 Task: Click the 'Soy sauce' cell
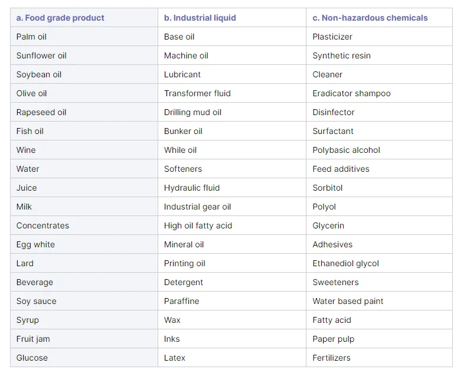pyautogui.click(x=36, y=301)
